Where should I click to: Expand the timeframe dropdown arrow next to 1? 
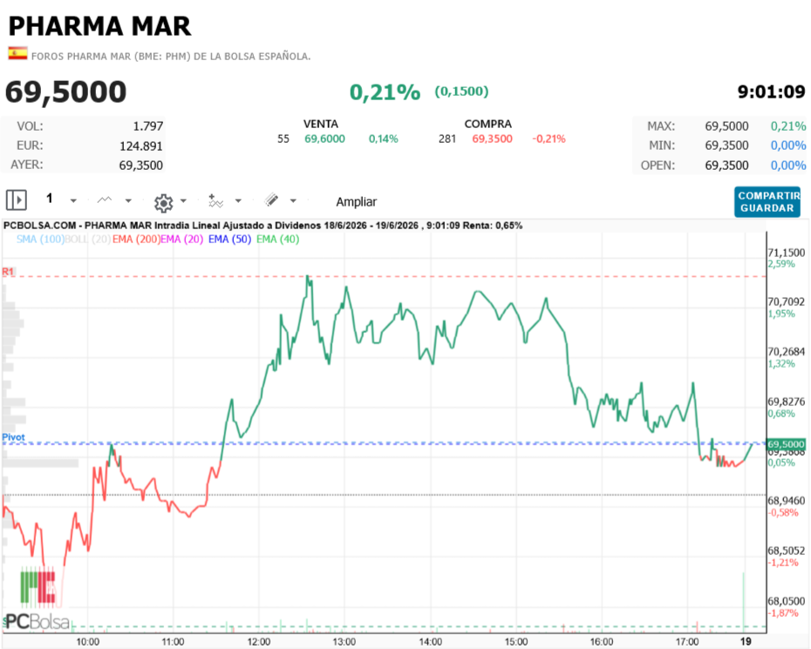click(x=73, y=200)
